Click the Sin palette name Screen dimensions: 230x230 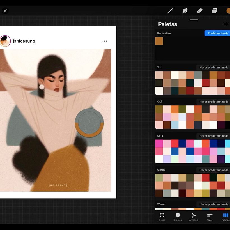click(159, 68)
